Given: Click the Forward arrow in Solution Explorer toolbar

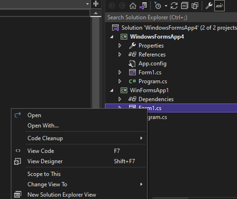Looking at the screenshot, I should coord(122,6).
